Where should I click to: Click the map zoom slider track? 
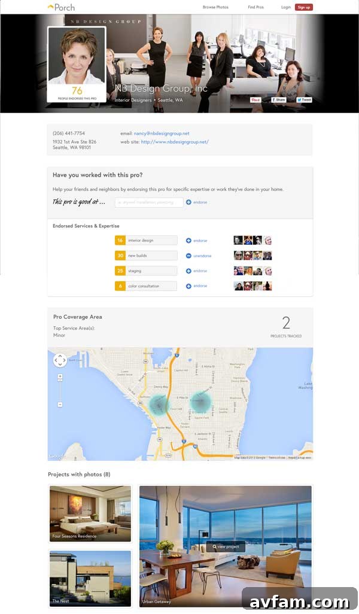(60, 390)
